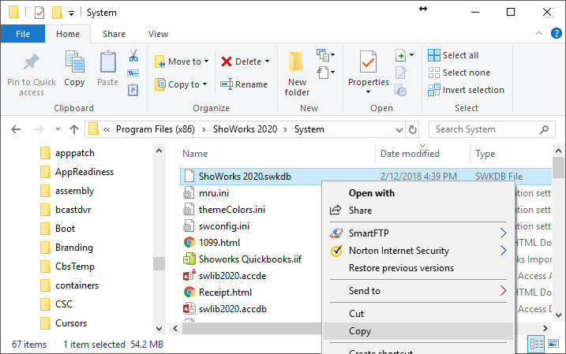Select the Branding folder in navigation tree
Screen dimensions: 566x354
(74, 248)
